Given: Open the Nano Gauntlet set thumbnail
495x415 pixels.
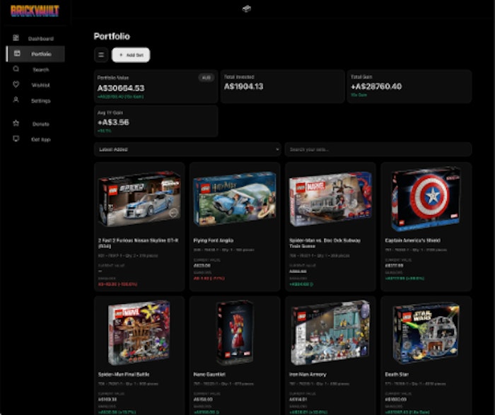Looking at the screenshot, I should 235,332.
